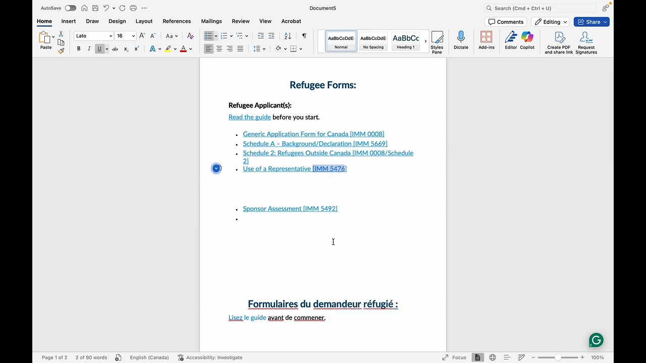646x363 pixels.
Task: Open the highlight color dropdown arrow
Action: pyautogui.click(x=175, y=49)
